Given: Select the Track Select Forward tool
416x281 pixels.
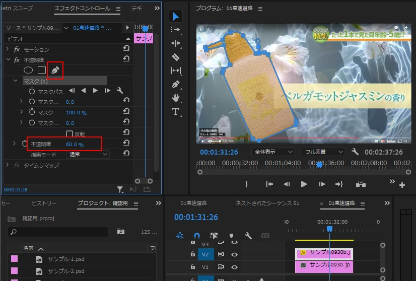Looking at the screenshot, I should click(x=175, y=29).
